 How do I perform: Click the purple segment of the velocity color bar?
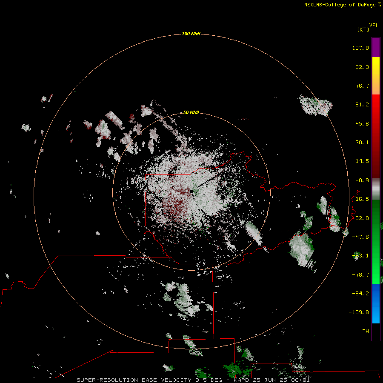coord(376,47)
